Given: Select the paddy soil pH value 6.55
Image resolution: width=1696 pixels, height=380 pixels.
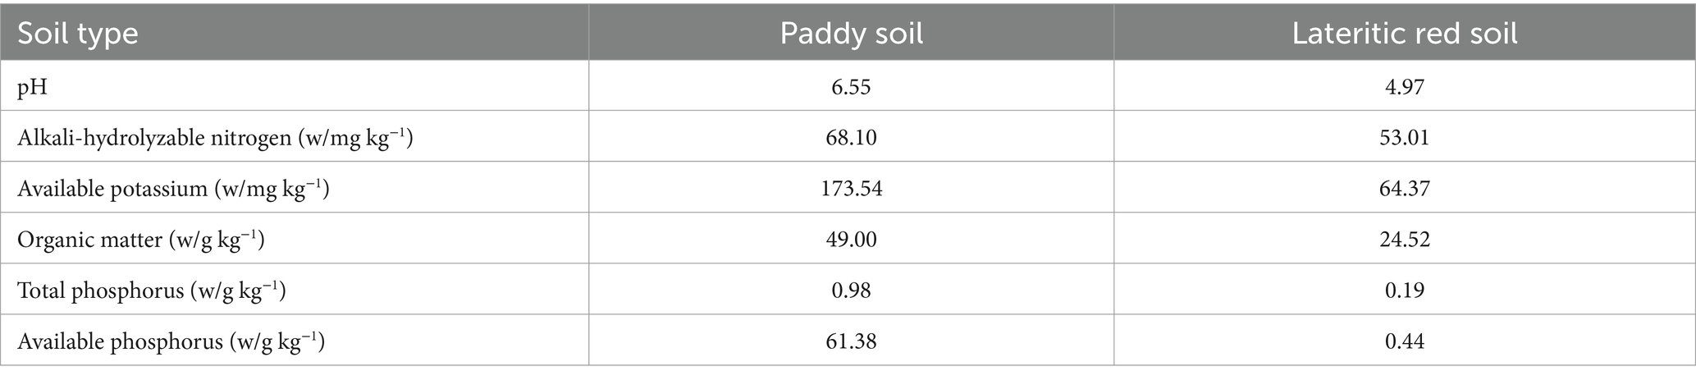Looking at the screenshot, I should (x=851, y=87).
